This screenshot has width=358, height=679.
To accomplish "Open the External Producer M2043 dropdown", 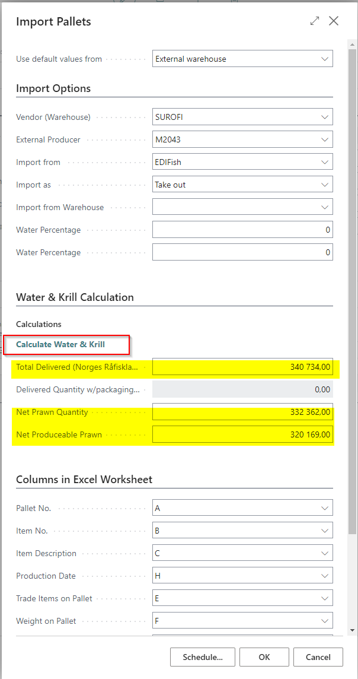I will coord(242,139).
